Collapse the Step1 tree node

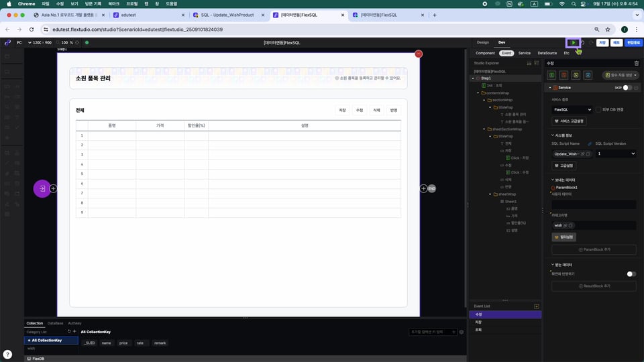click(x=473, y=78)
